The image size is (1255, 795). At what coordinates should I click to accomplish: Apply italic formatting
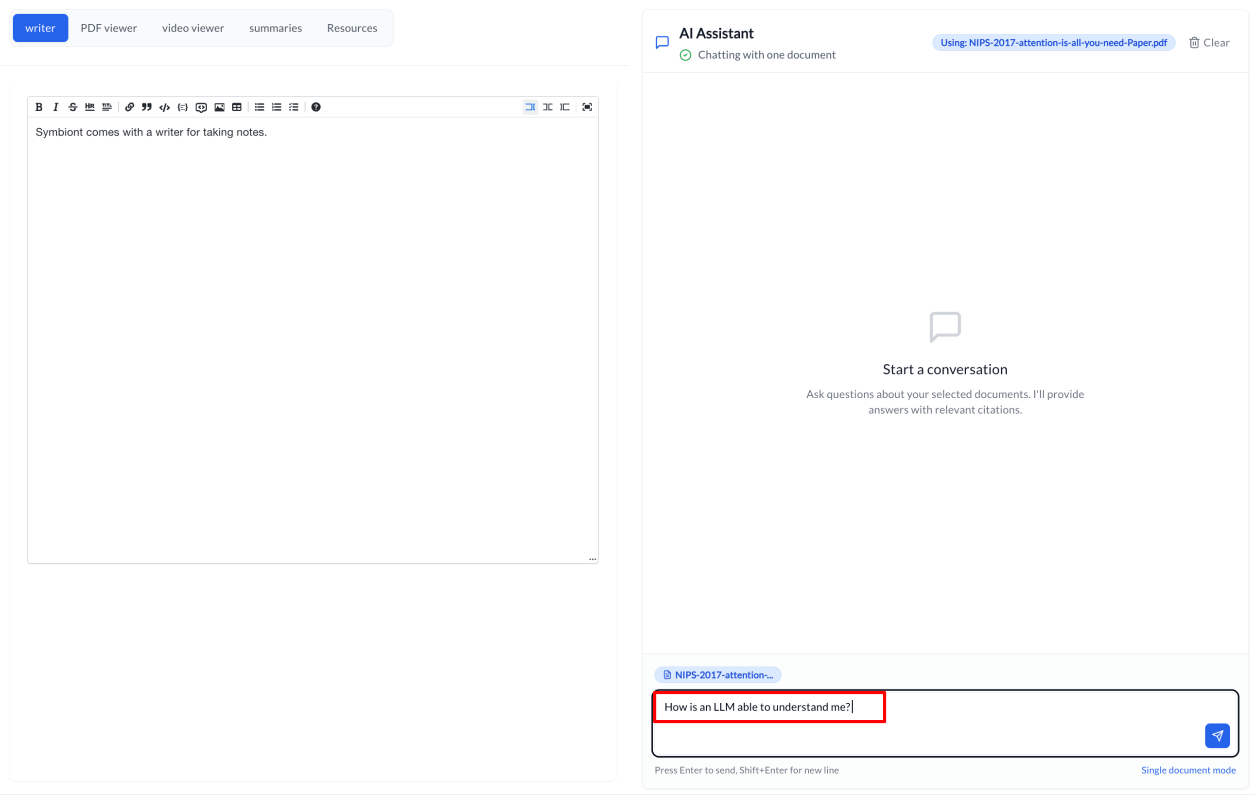point(56,107)
